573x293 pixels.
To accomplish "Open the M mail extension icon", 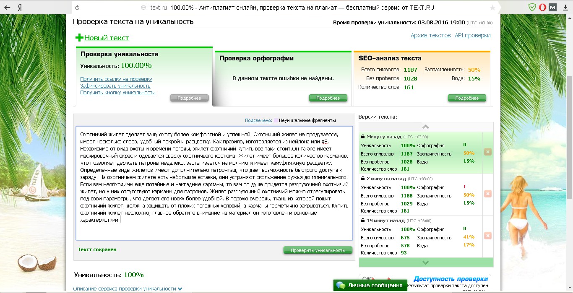I will (x=553, y=7).
